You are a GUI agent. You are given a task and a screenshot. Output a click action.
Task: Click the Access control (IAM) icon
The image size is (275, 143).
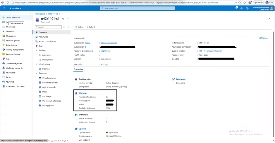coord(37,41)
